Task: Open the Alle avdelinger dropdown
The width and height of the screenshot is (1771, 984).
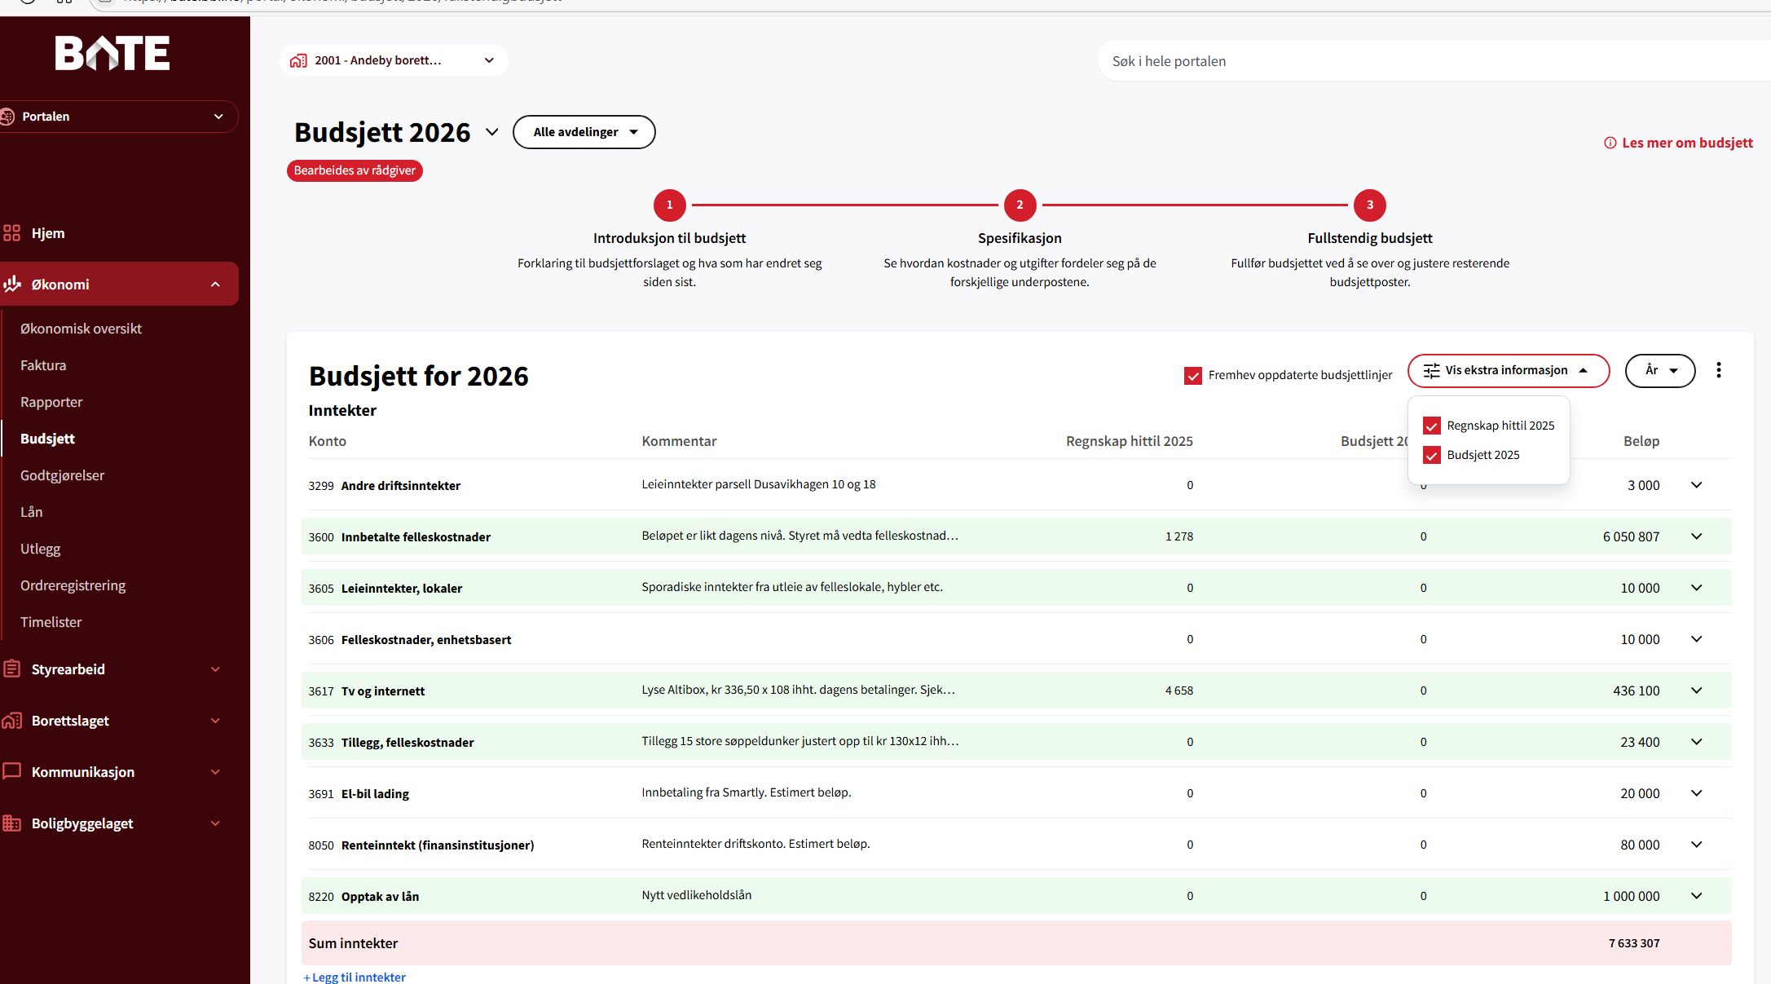Action: click(584, 132)
